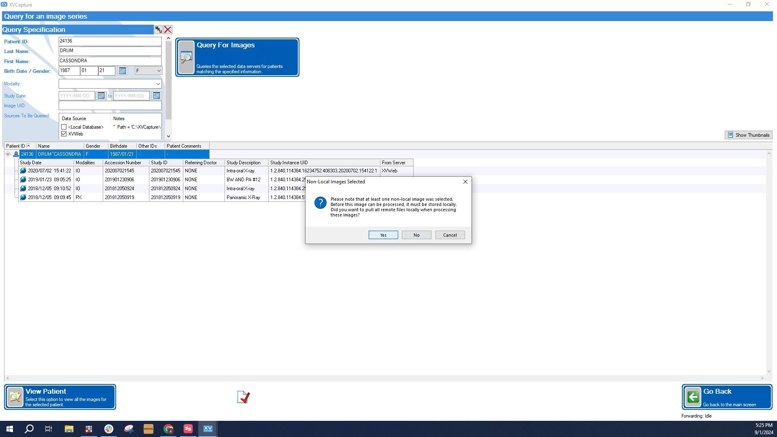The width and height of the screenshot is (777, 437).
Task: Click the document checkmark icon at bottom
Action: (x=244, y=397)
